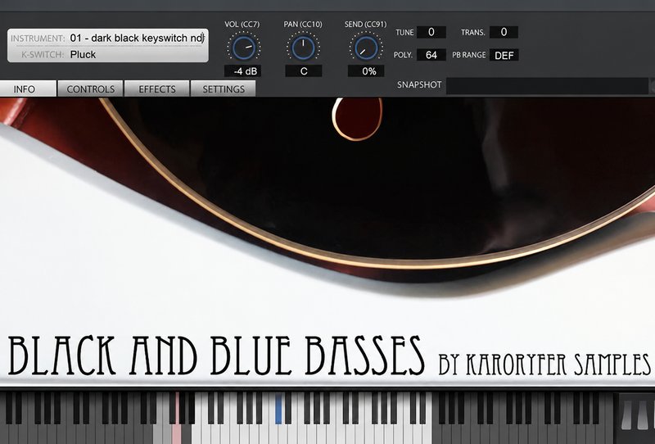Click the PAN (CC10) knob

303,48
